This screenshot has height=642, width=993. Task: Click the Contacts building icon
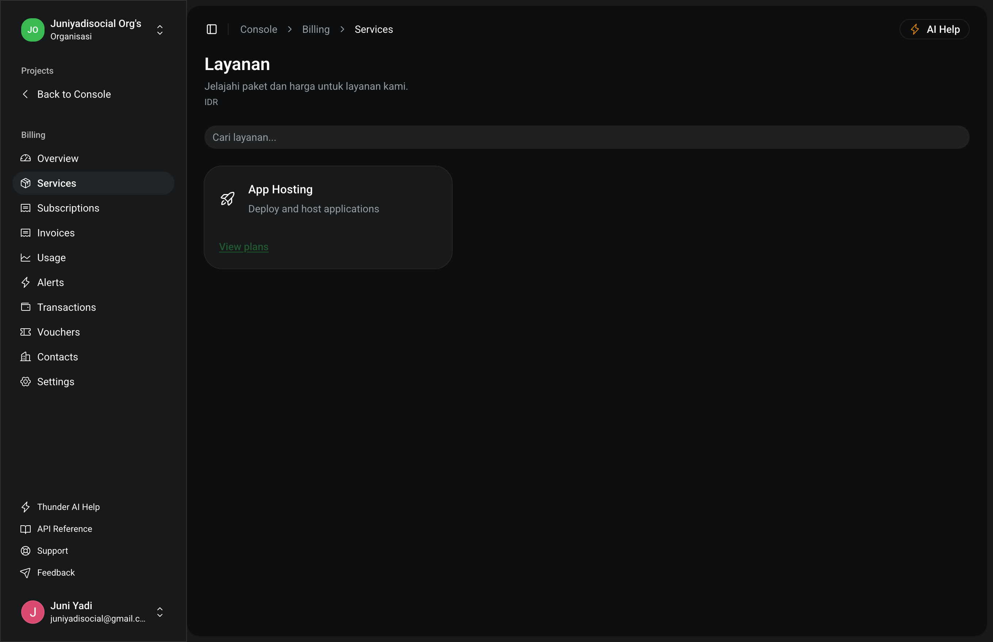pos(26,357)
